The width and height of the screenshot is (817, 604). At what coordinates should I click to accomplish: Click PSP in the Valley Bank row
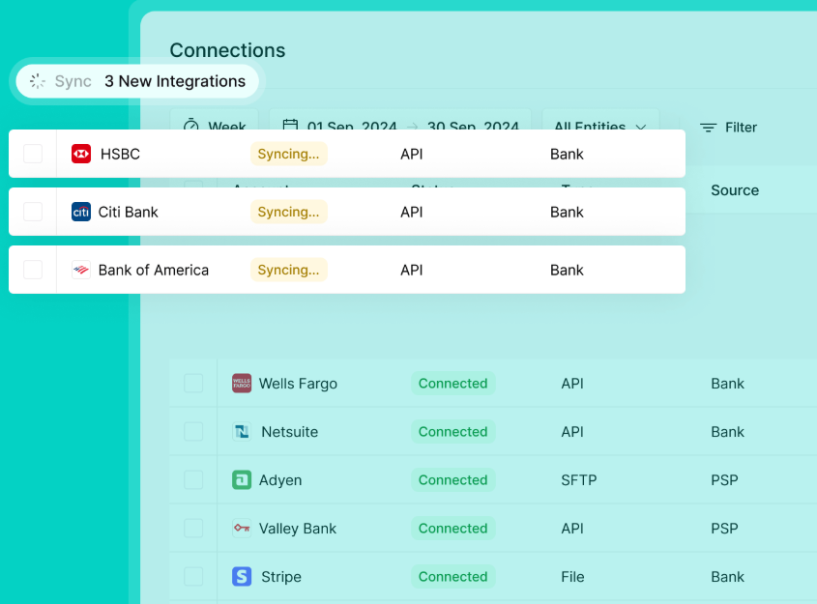(x=725, y=529)
